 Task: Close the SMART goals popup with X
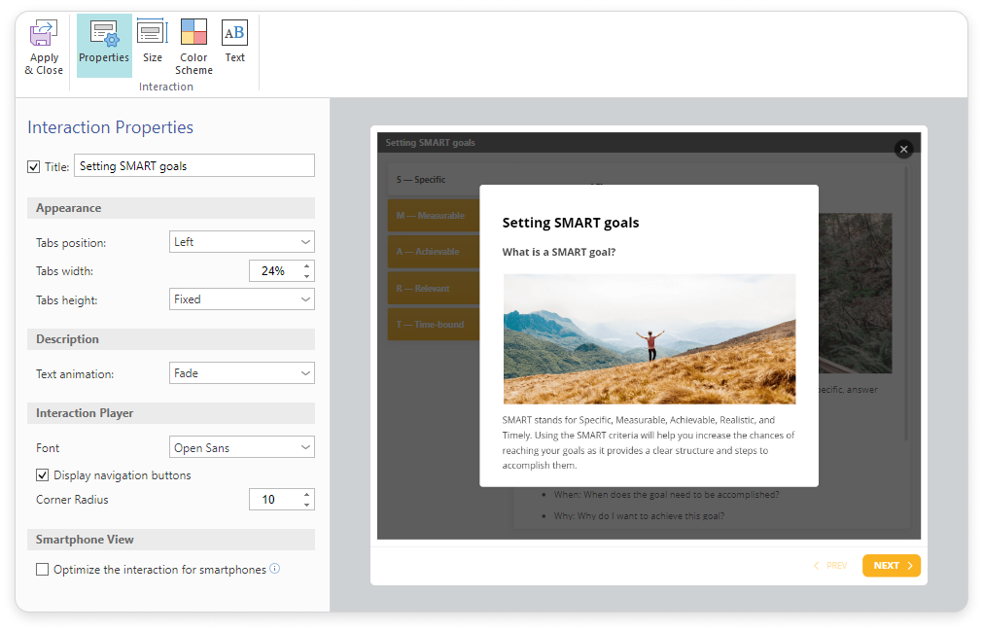(x=904, y=149)
